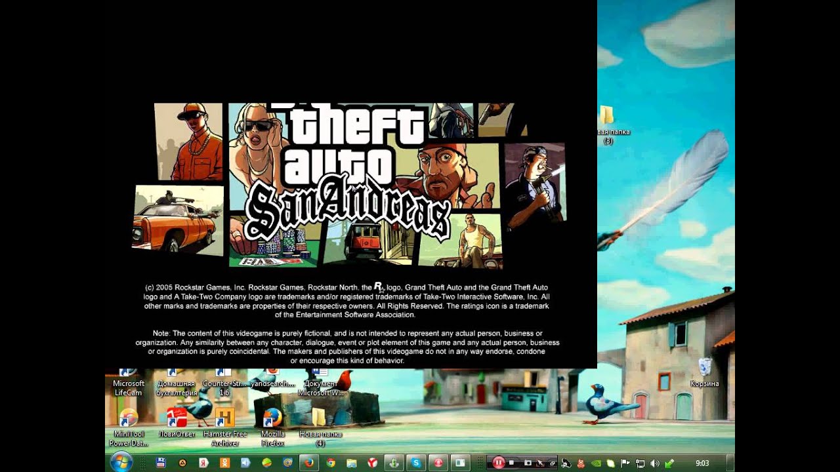This screenshot has width=840, height=472.
Task: Click the clock showing 9:03
Action: click(702, 463)
